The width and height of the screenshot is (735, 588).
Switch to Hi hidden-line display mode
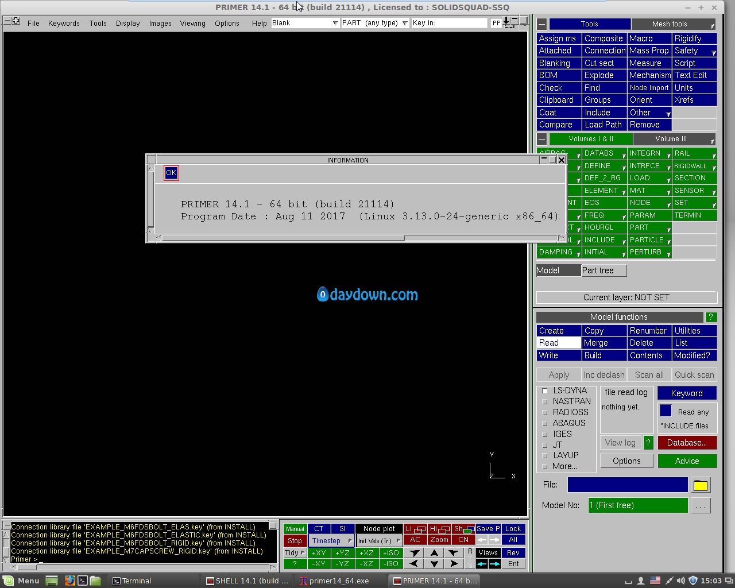coord(439,529)
